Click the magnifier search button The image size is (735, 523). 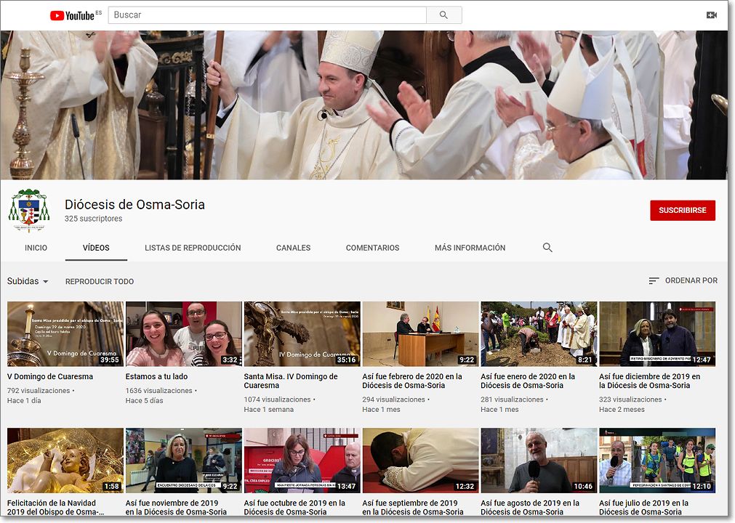point(443,15)
